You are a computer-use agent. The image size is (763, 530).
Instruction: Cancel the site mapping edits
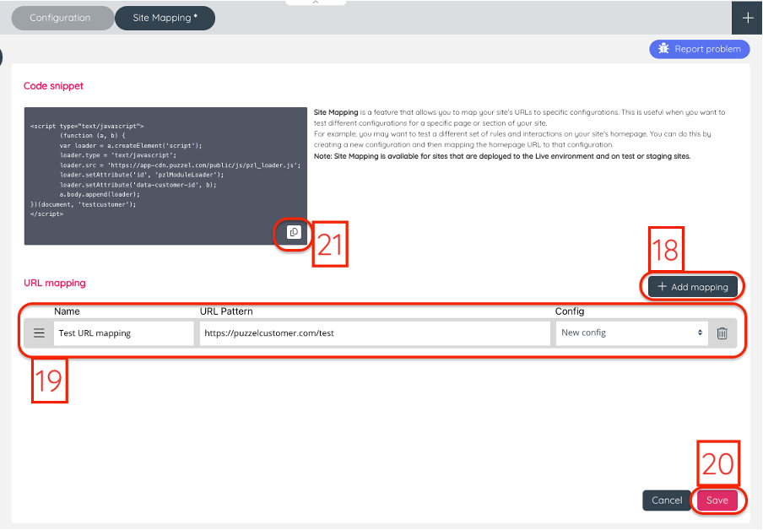(x=666, y=500)
